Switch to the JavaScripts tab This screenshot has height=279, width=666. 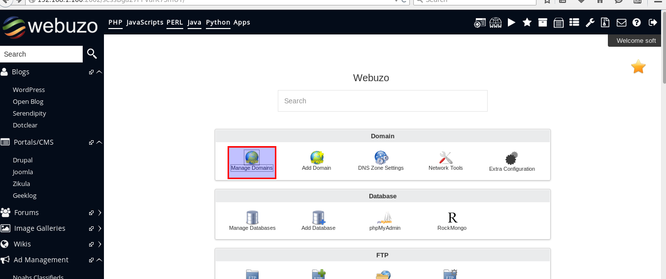click(144, 22)
